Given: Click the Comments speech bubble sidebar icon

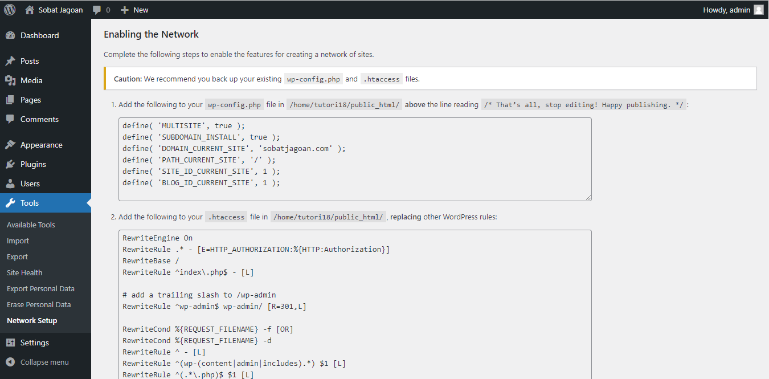Looking at the screenshot, I should tap(10, 119).
